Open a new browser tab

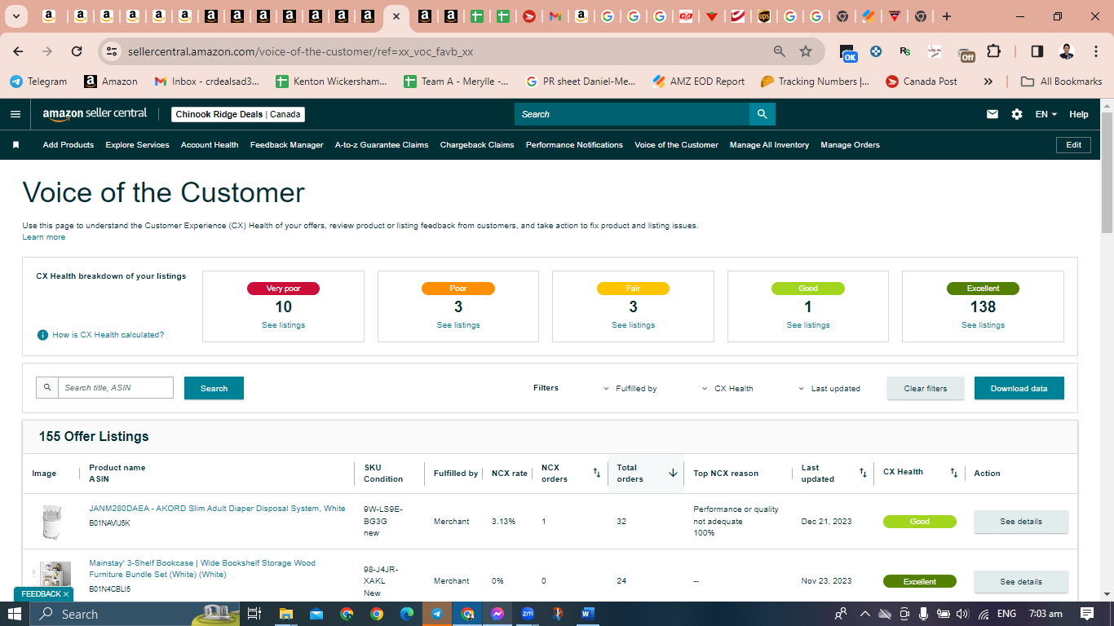click(947, 16)
